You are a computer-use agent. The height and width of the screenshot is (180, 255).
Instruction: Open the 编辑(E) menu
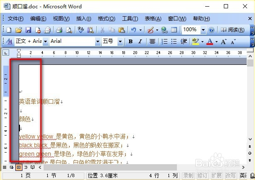click(x=38, y=19)
